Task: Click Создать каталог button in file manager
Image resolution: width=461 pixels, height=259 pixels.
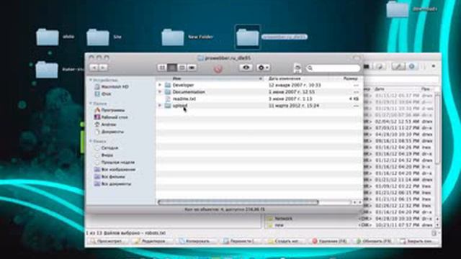Action: 285,241
